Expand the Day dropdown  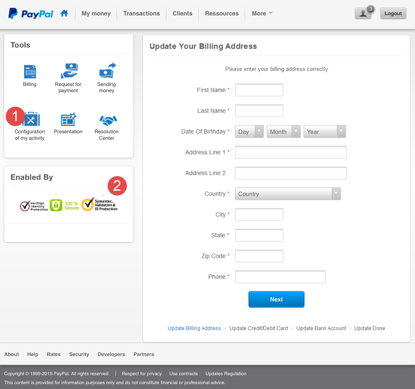click(x=249, y=132)
